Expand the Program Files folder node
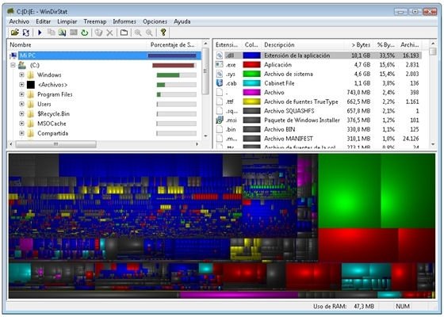The height and width of the screenshot is (317, 444). click(x=22, y=94)
